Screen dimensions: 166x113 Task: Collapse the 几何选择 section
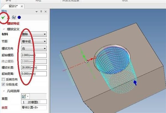(x=4, y=91)
